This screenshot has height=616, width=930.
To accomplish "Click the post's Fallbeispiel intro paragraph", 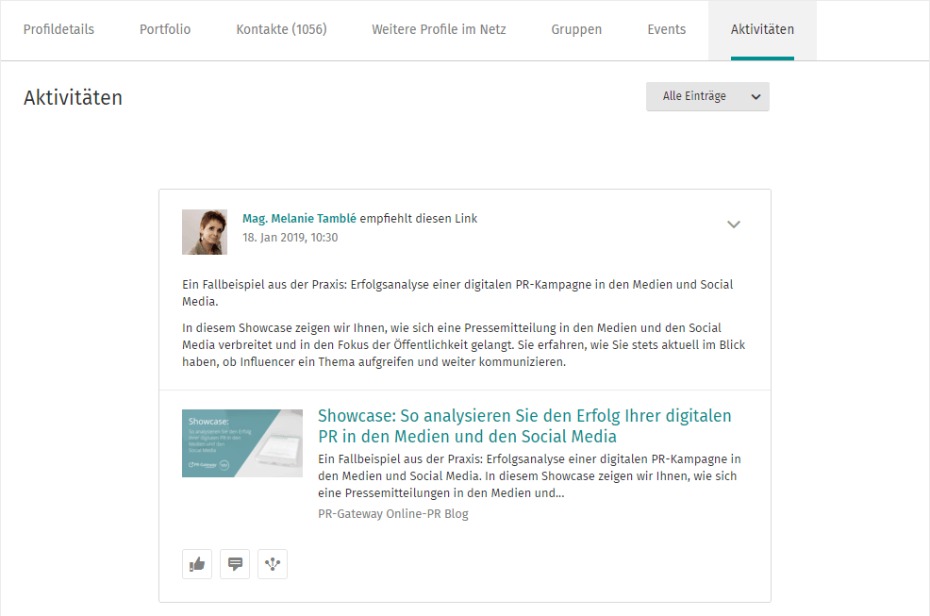I will point(457,292).
